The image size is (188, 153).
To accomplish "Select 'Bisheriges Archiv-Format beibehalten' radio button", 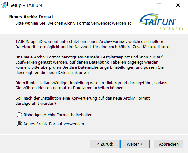I will 19,115.
